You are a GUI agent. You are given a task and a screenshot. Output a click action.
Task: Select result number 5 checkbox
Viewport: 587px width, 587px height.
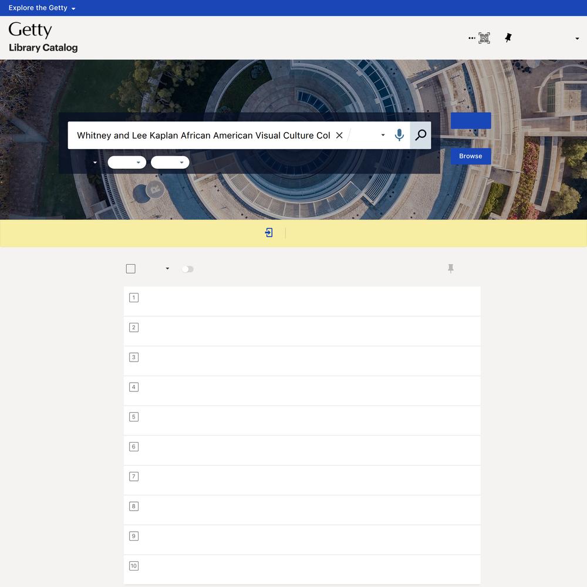pos(134,417)
